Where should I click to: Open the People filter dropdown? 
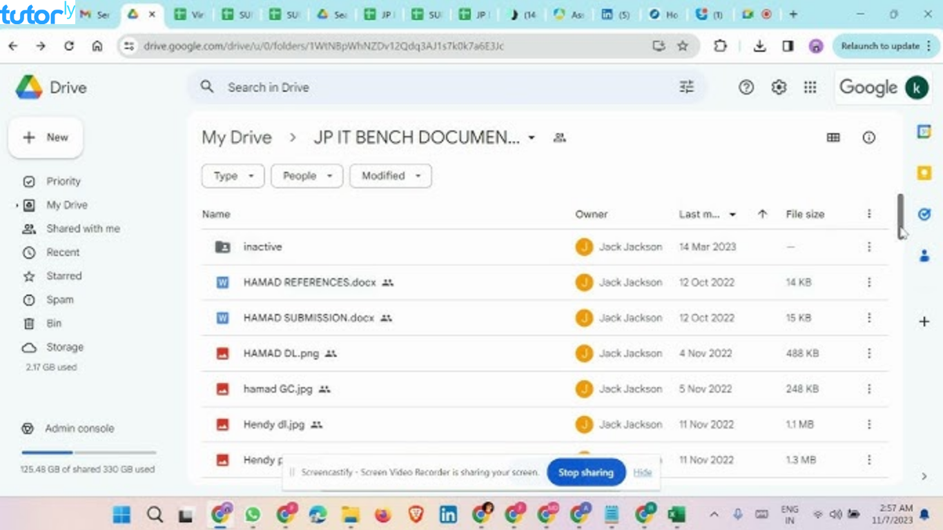(307, 176)
